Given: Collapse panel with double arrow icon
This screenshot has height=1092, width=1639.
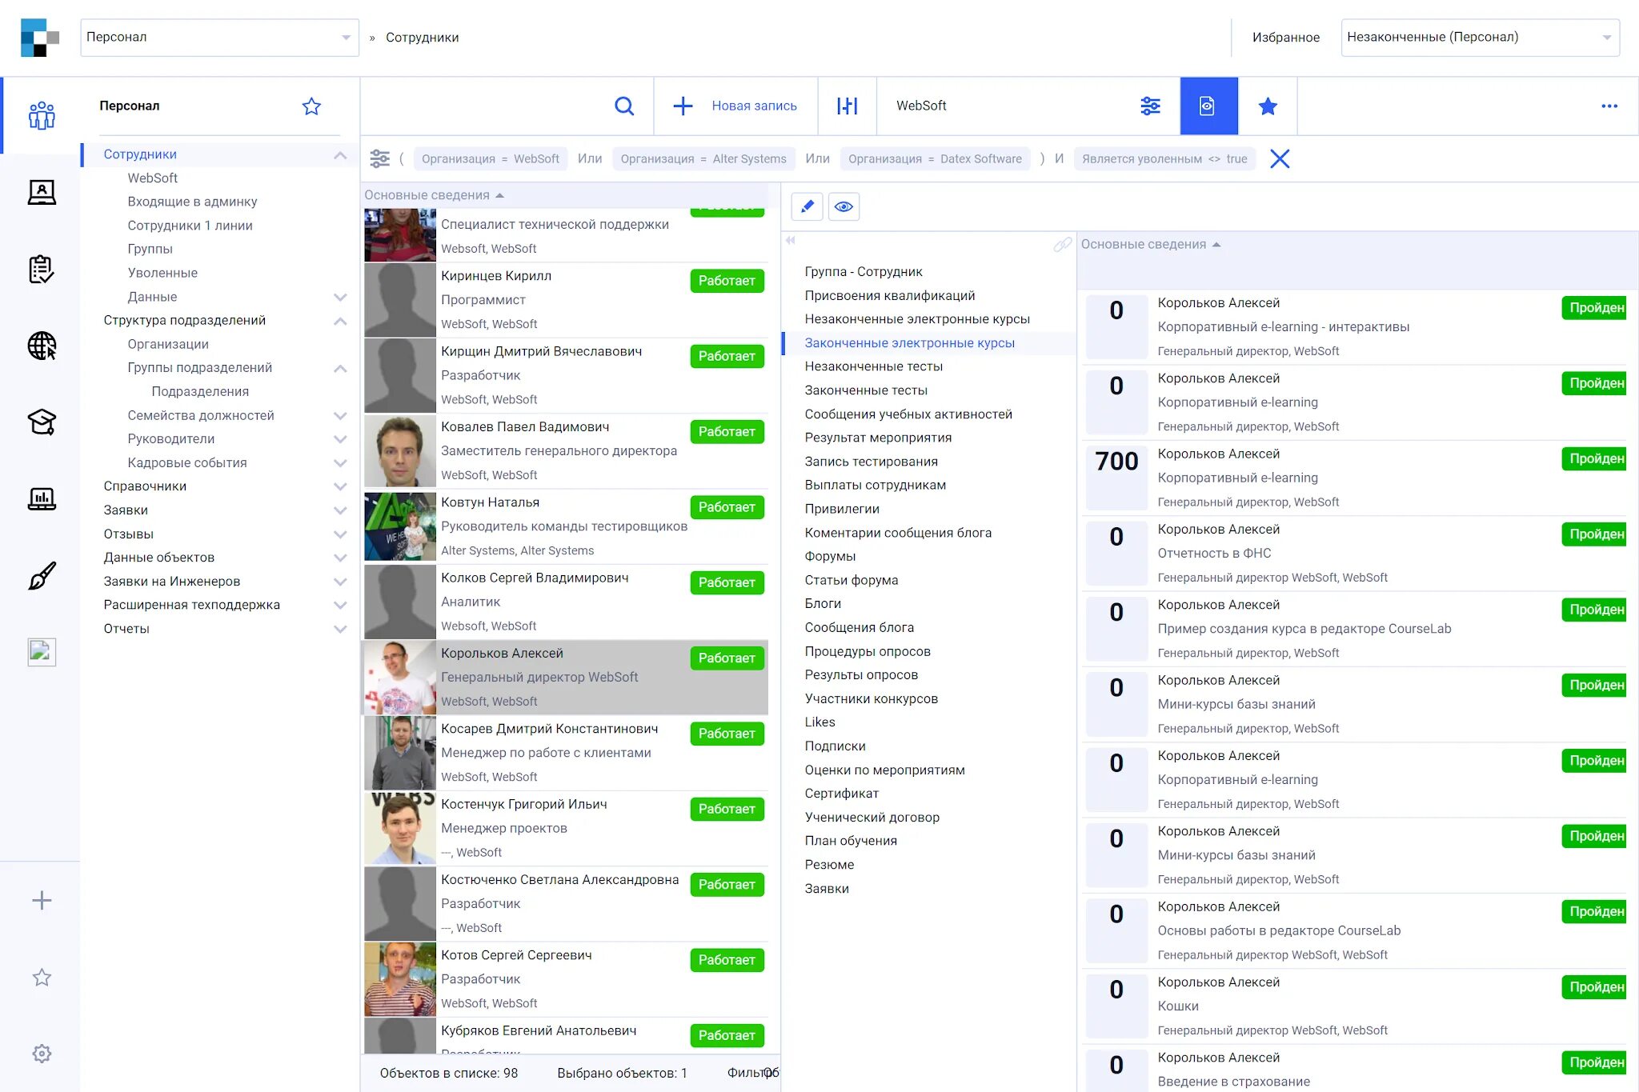Looking at the screenshot, I should point(791,240).
